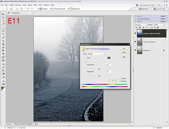Viewport: 169px width, 129px height.
Task: Open the Soft Light blend mode dropdown
Action: (141, 25)
